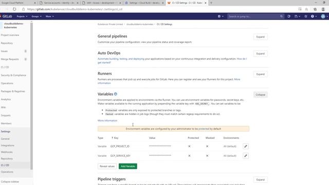Screen dimensions: 329x185
Task: Expand the Runners section
Action: coord(260,74)
